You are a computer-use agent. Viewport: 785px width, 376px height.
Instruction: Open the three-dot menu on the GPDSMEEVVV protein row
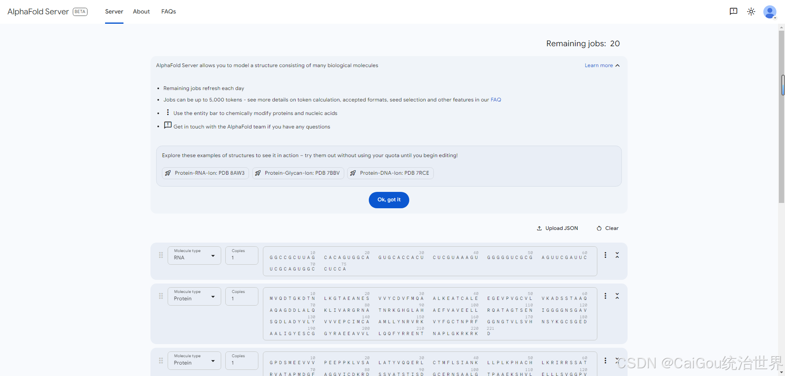(606, 360)
